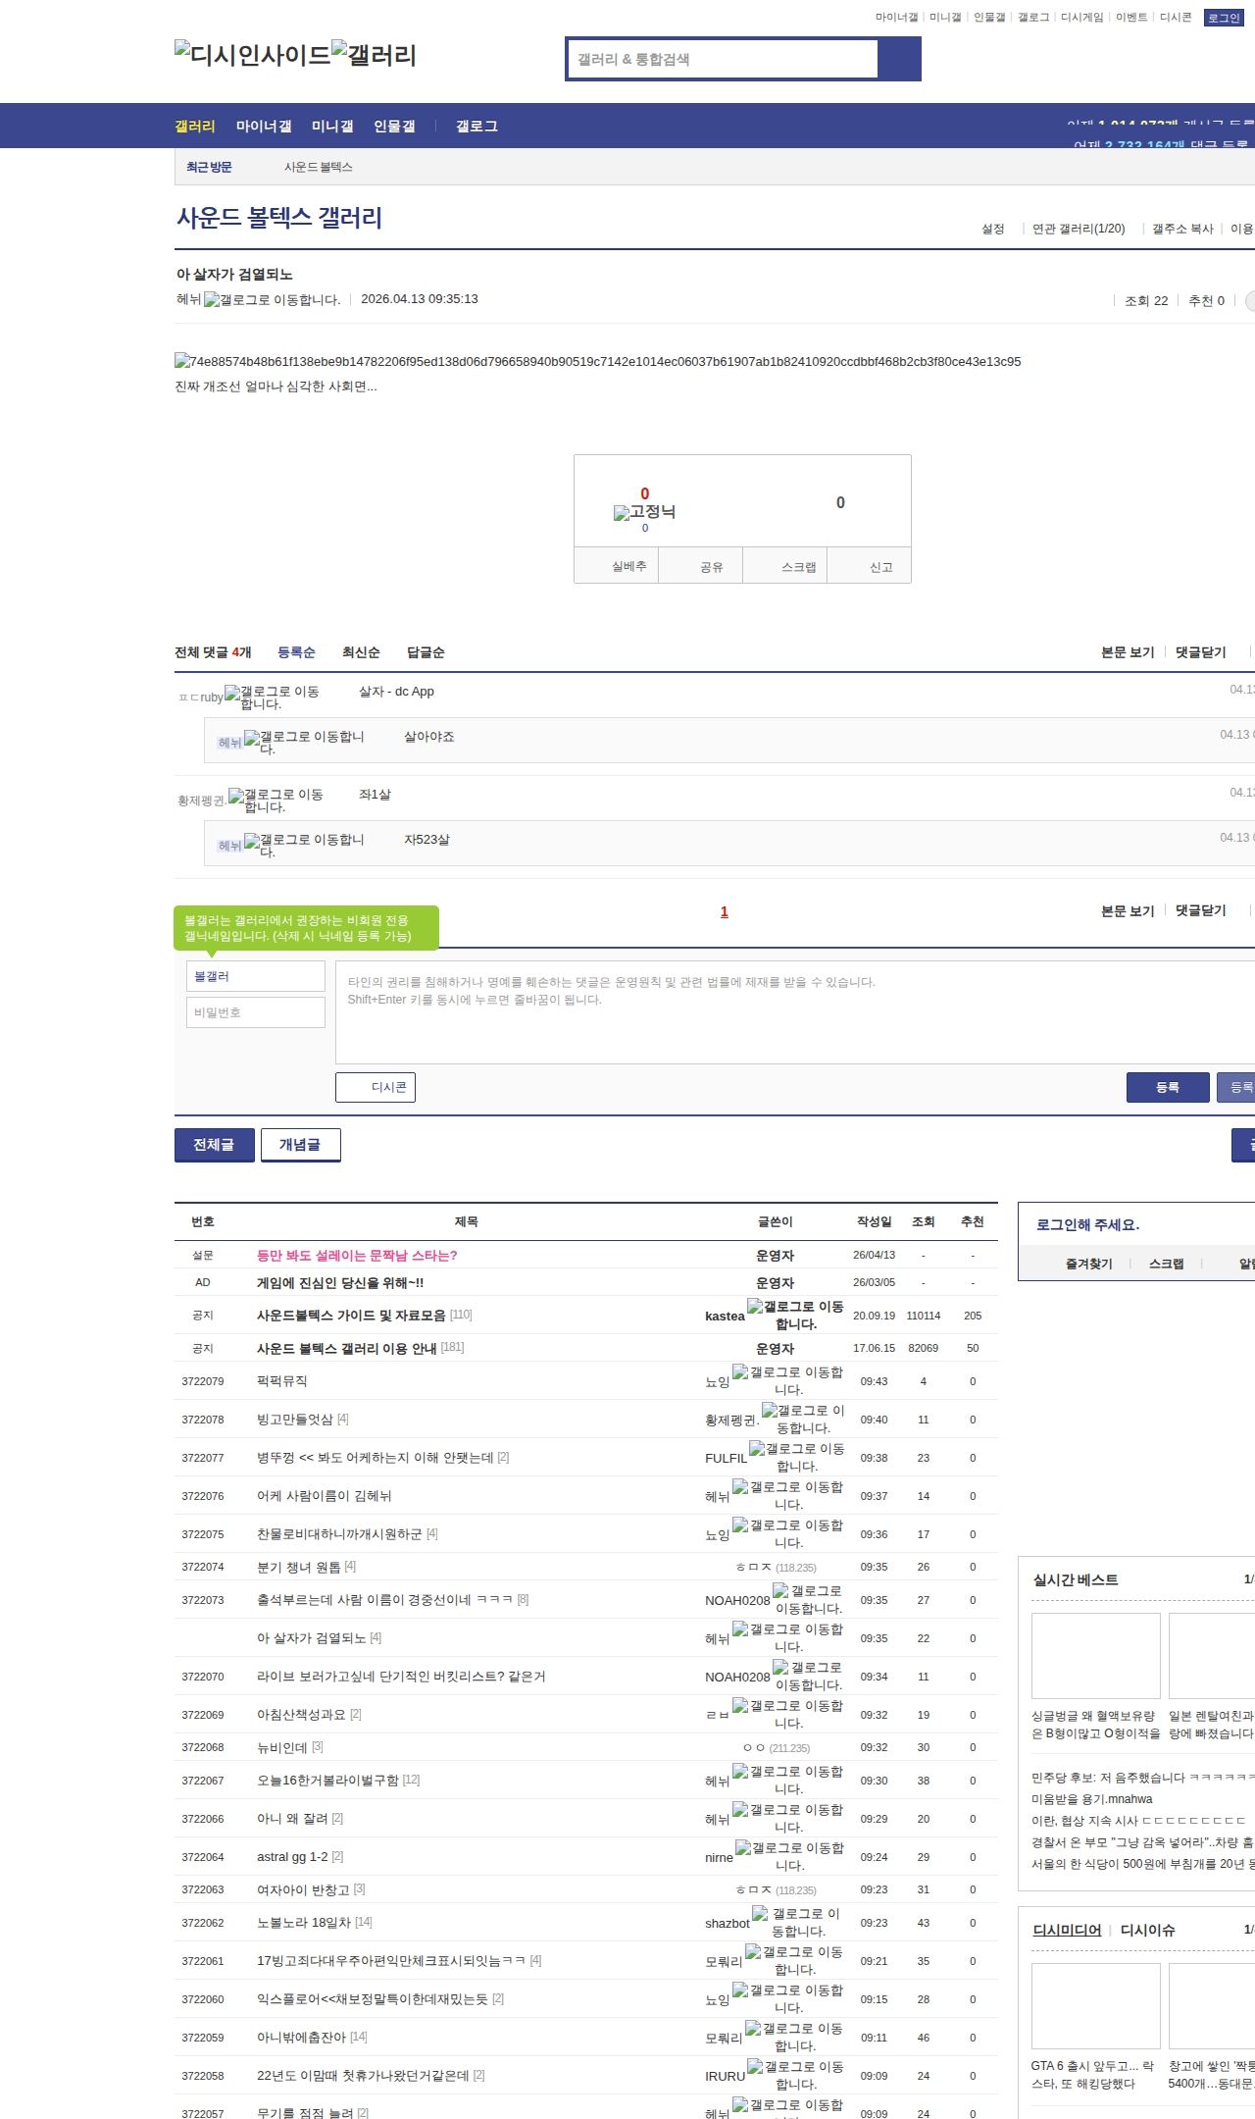Sort comments by 답글순

pos(426,652)
